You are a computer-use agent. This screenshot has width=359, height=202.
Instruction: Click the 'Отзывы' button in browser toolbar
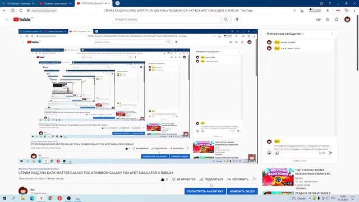point(315,10)
